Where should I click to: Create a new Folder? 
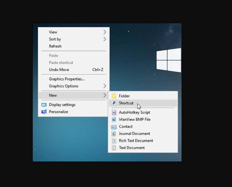pyautogui.click(x=143, y=96)
